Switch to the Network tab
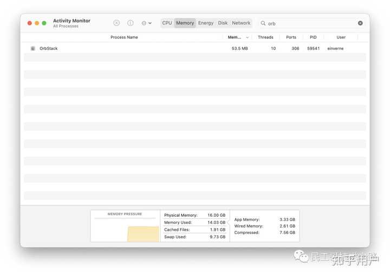390x274 pixels. (x=241, y=23)
